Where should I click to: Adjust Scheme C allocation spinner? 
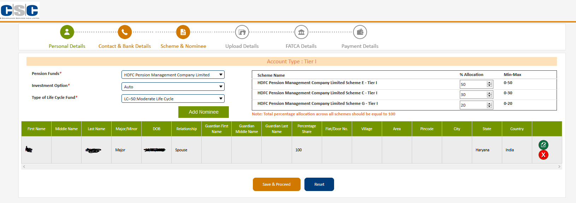point(489,94)
